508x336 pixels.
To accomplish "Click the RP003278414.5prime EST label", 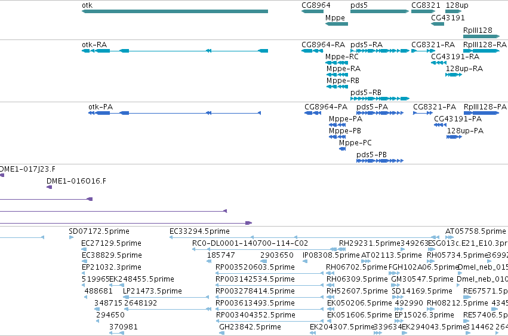I will 255,291.
